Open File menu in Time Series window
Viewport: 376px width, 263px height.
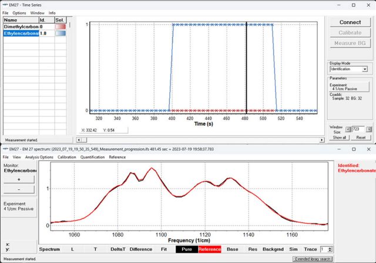pyautogui.click(x=5, y=13)
